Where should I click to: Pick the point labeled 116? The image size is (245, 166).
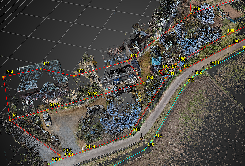point(191,13)
